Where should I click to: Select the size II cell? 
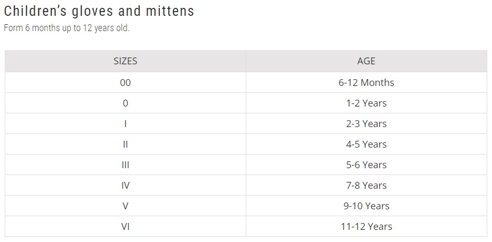(x=125, y=144)
